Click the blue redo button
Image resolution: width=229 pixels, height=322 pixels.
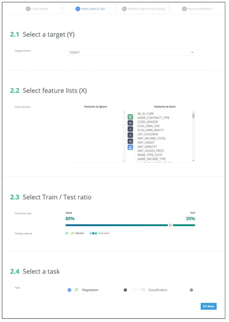(130, 147)
